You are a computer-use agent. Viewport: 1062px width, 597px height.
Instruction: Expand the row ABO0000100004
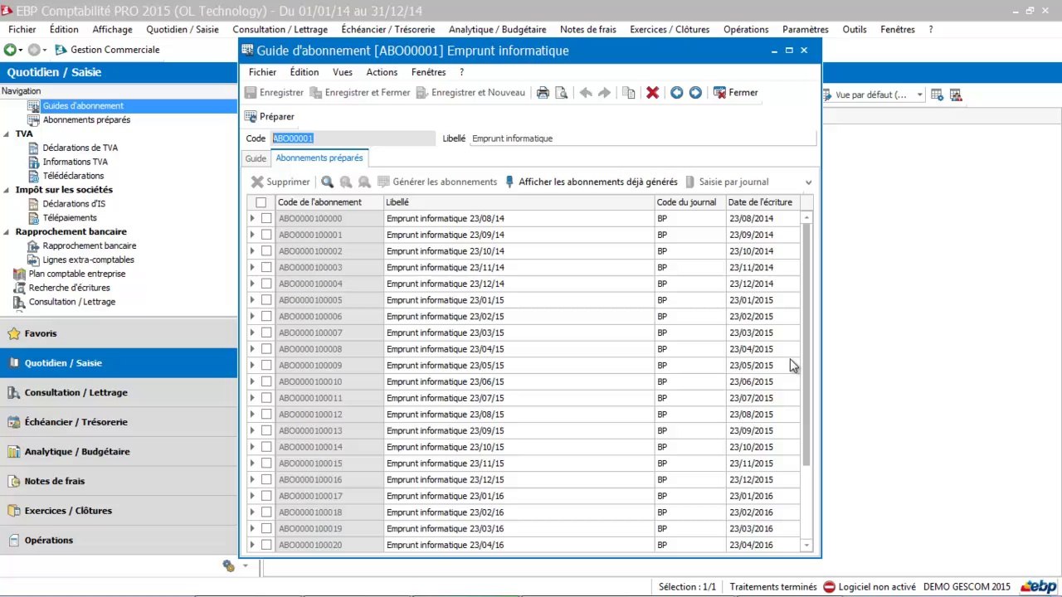coord(252,284)
